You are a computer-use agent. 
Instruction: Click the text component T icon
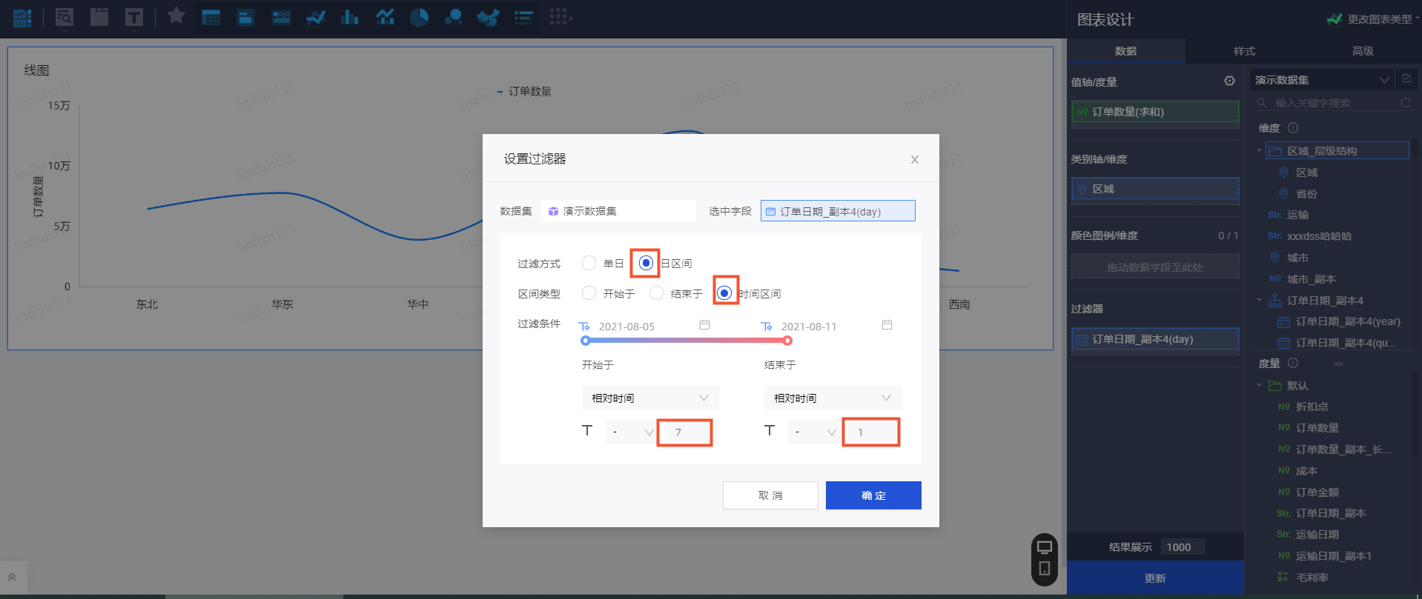(x=134, y=18)
